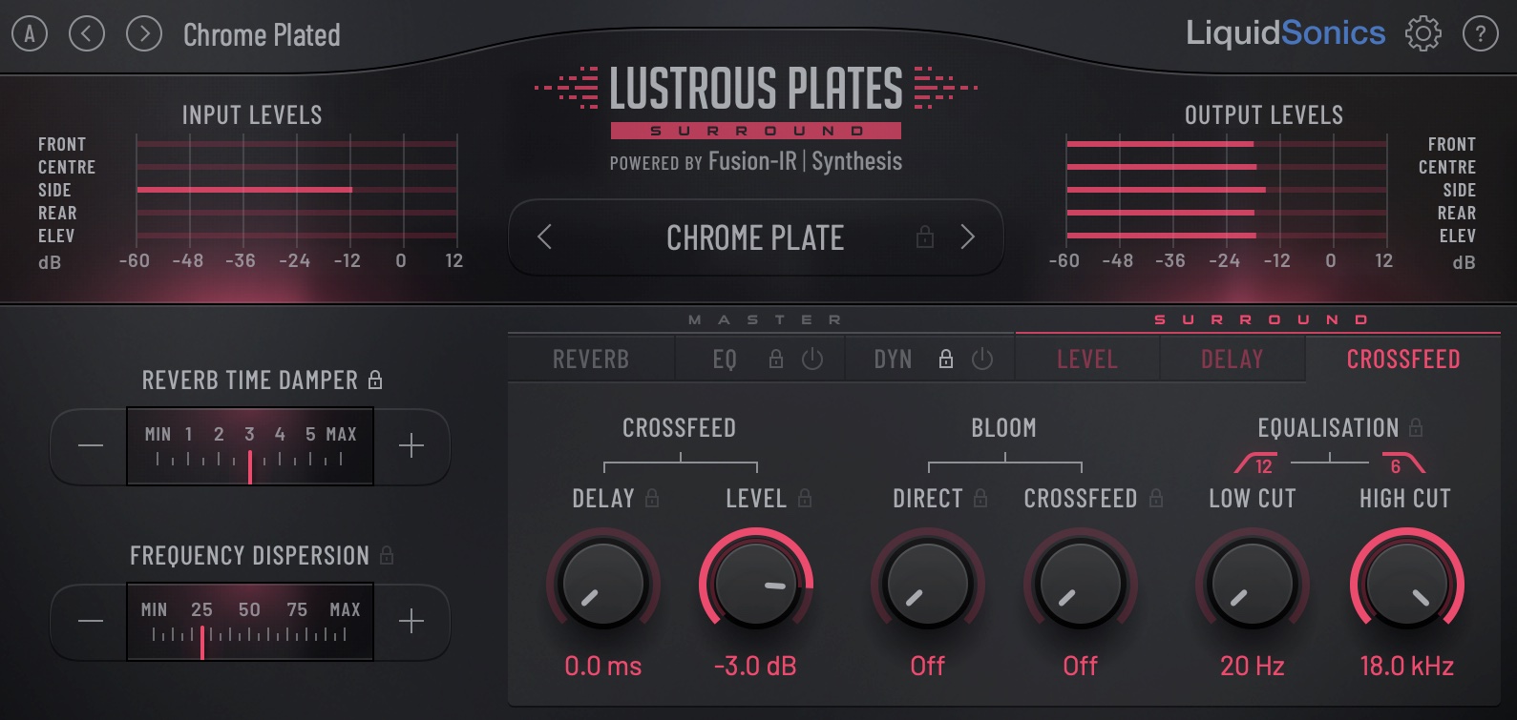The height and width of the screenshot is (720, 1517).
Task: Go to the previous preset with left arrow
Action: click(x=87, y=34)
